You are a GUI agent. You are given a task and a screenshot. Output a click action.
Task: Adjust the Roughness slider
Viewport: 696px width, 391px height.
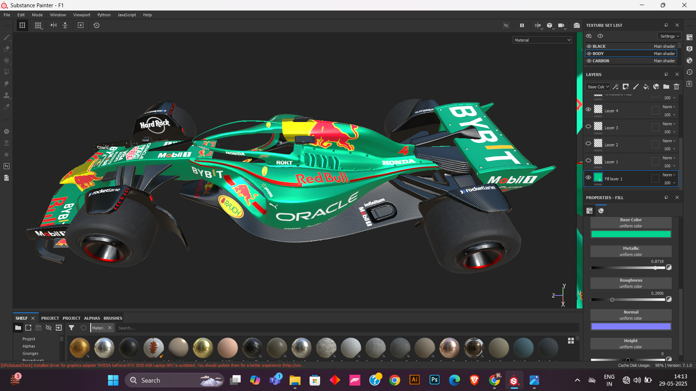[628, 300]
